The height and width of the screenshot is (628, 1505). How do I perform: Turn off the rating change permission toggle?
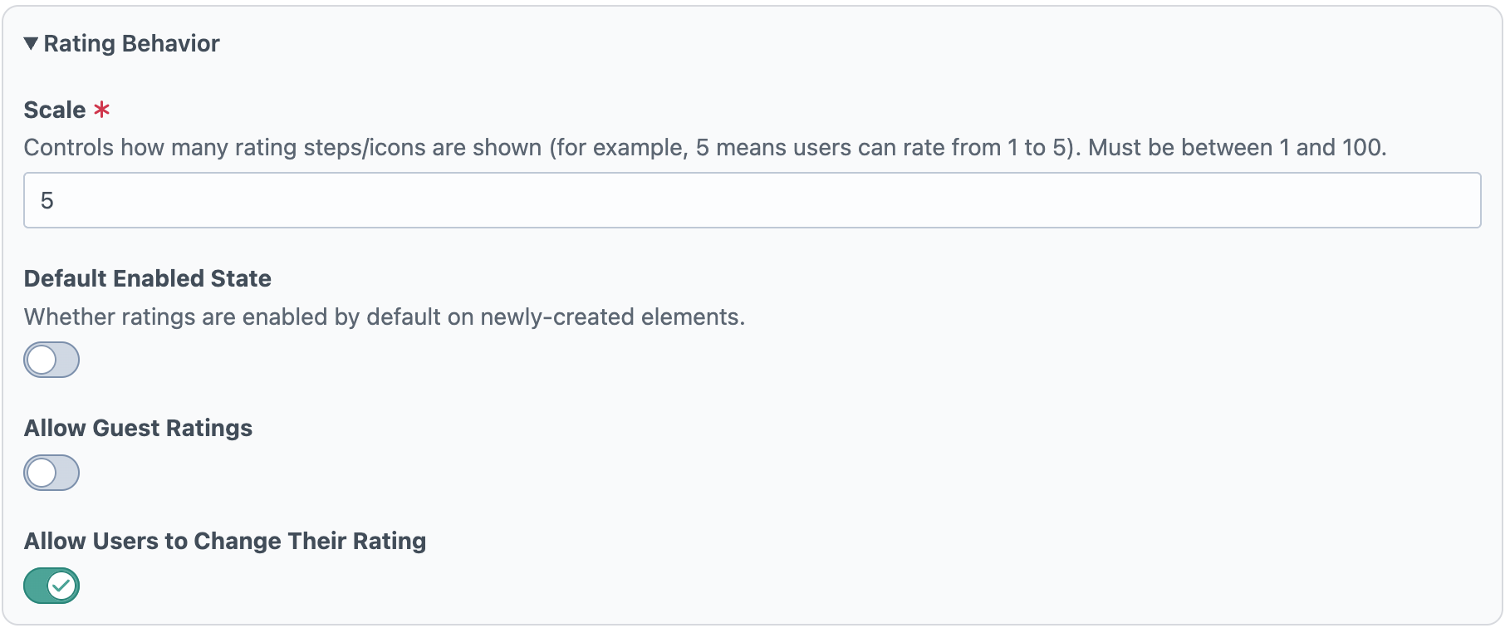(x=51, y=586)
